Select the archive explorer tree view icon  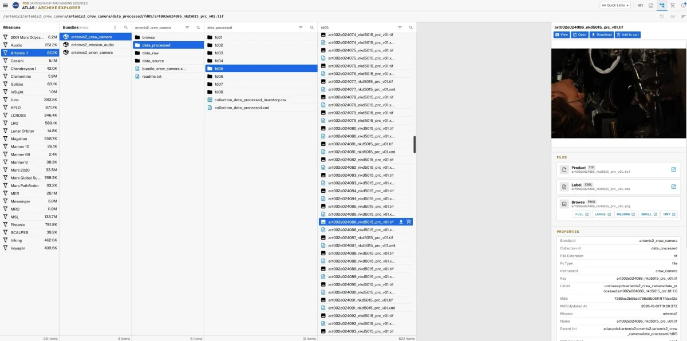(662, 5)
